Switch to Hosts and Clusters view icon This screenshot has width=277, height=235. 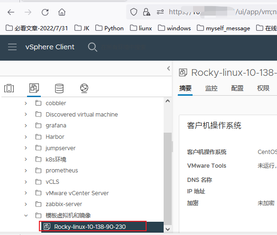click(x=9, y=88)
